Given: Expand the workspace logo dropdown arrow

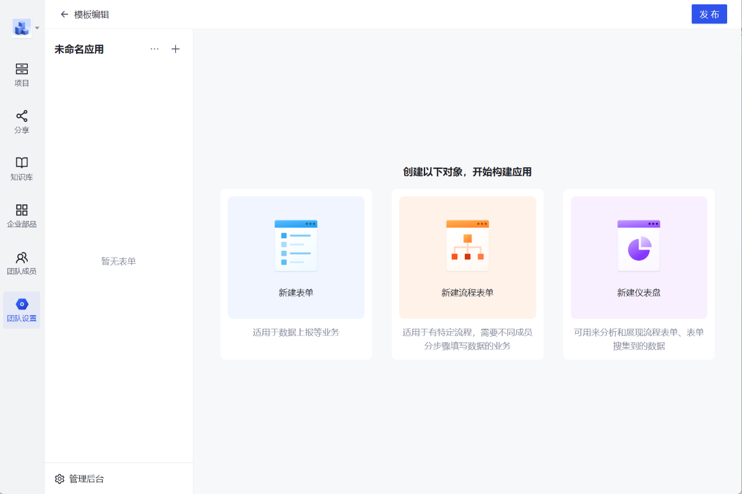Looking at the screenshot, I should coord(37,28).
